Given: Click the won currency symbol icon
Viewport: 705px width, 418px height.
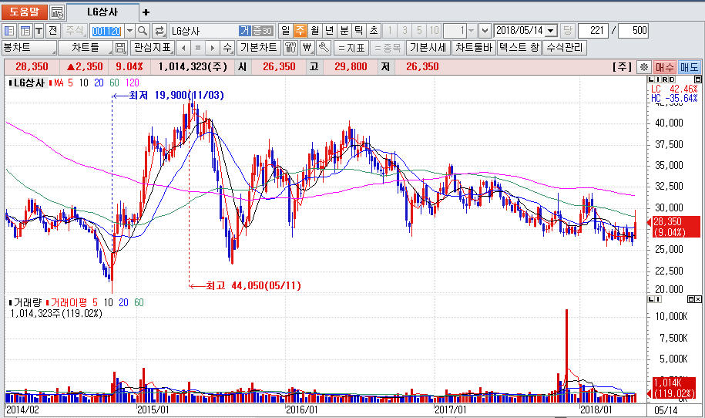Looking at the screenshot, I should click(307, 48).
